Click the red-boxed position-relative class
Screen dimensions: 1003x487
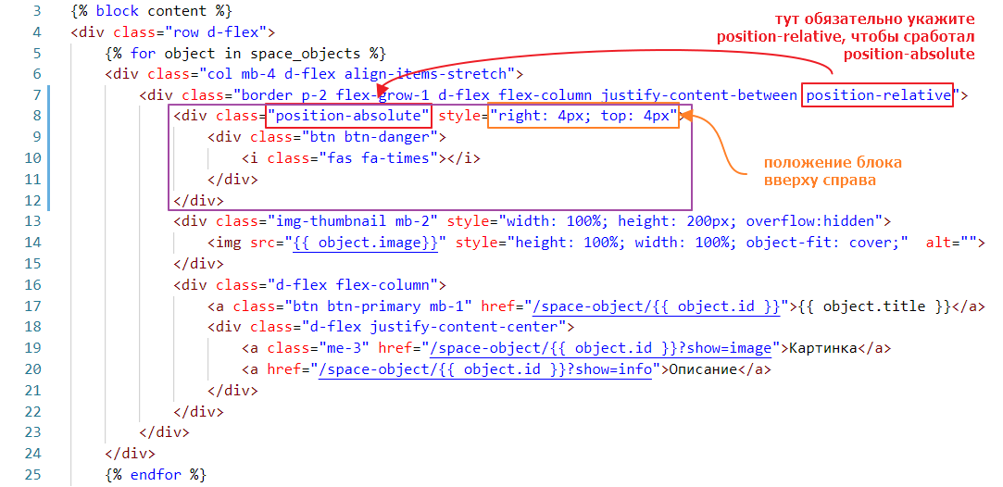878,95
